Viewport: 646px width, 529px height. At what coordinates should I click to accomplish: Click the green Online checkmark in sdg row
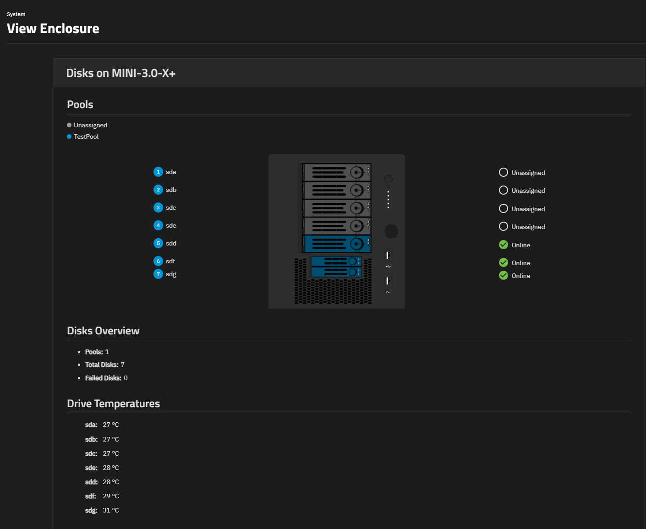pyautogui.click(x=503, y=275)
